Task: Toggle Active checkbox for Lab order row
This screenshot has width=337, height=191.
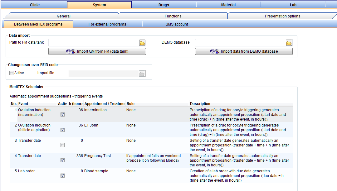Action: [x=62, y=175]
